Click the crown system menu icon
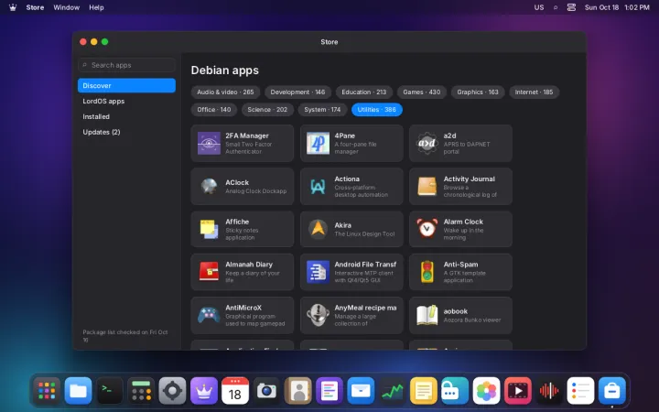 [x=13, y=7]
